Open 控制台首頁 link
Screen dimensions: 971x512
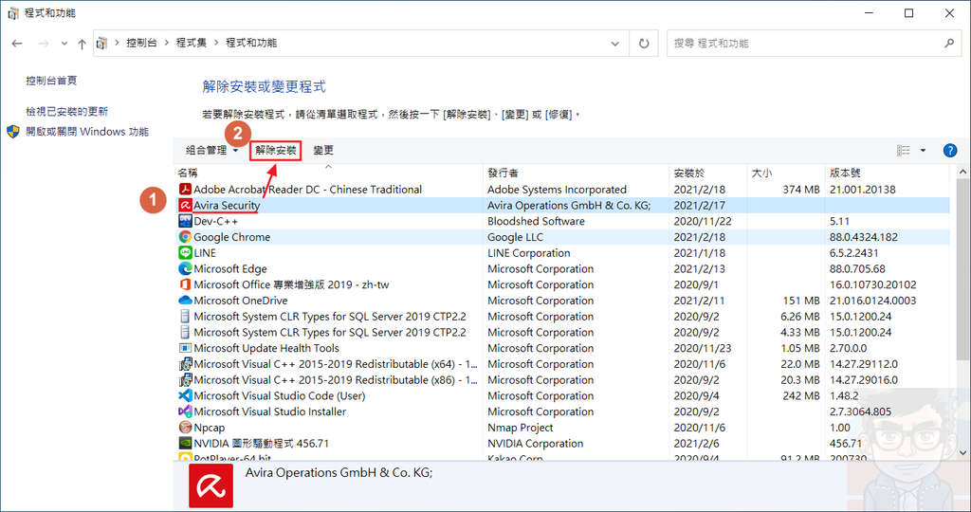[x=51, y=81]
